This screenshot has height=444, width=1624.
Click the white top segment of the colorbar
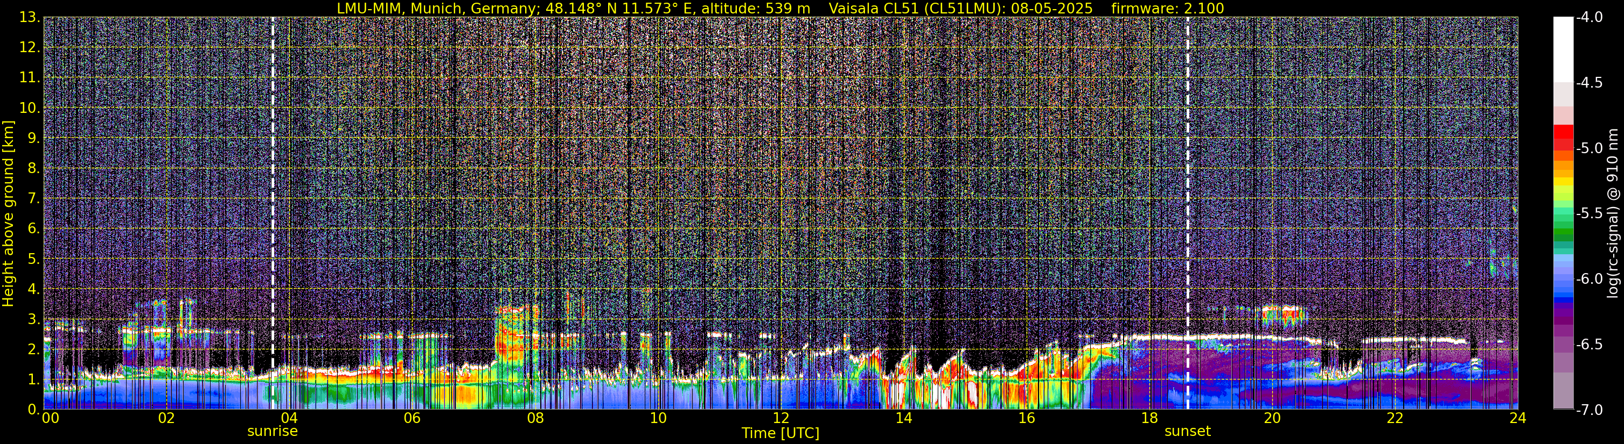point(1563,49)
